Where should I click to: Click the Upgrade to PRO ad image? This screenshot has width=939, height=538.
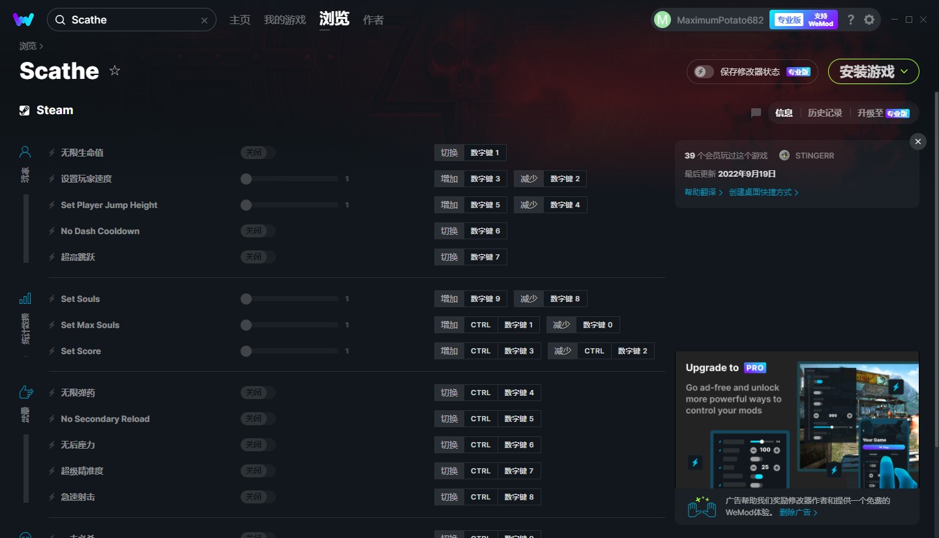[x=797, y=420]
